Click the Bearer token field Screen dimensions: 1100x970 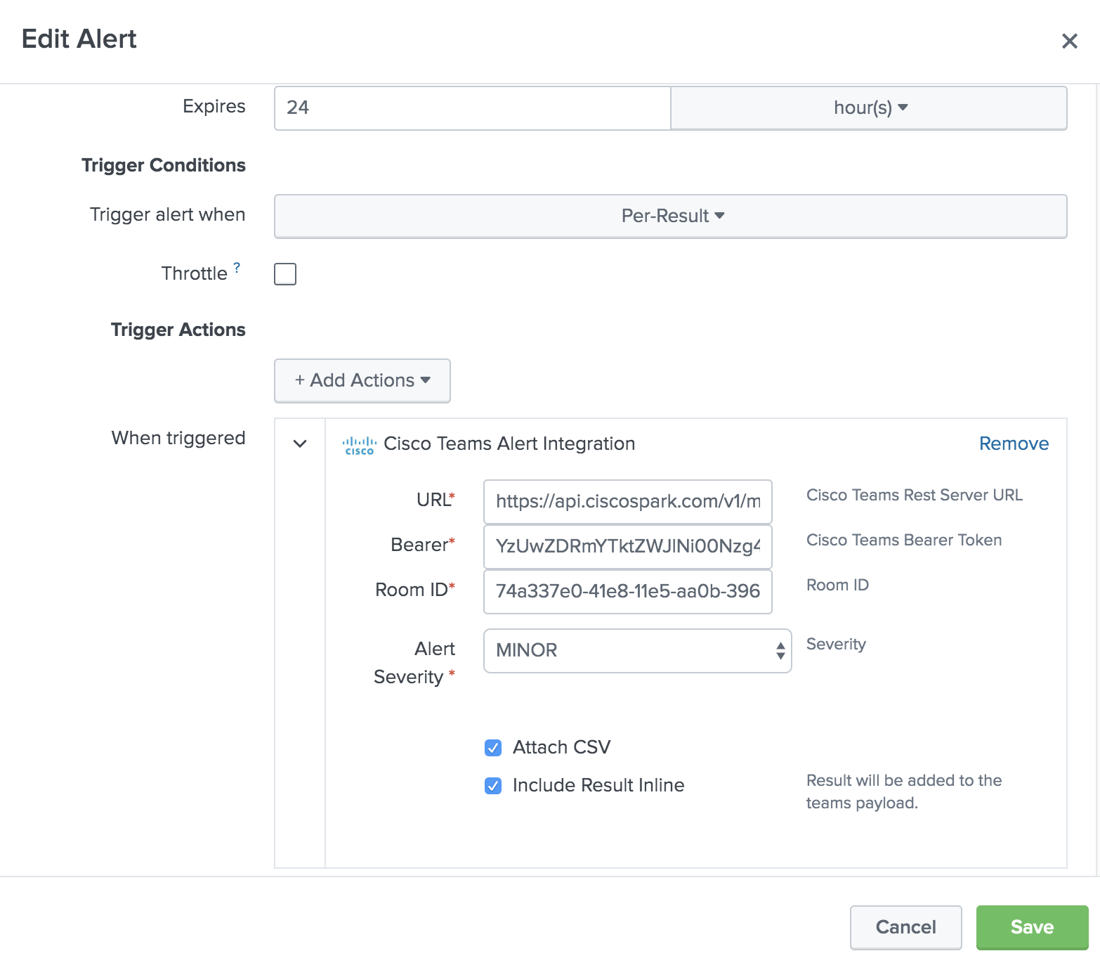(628, 546)
